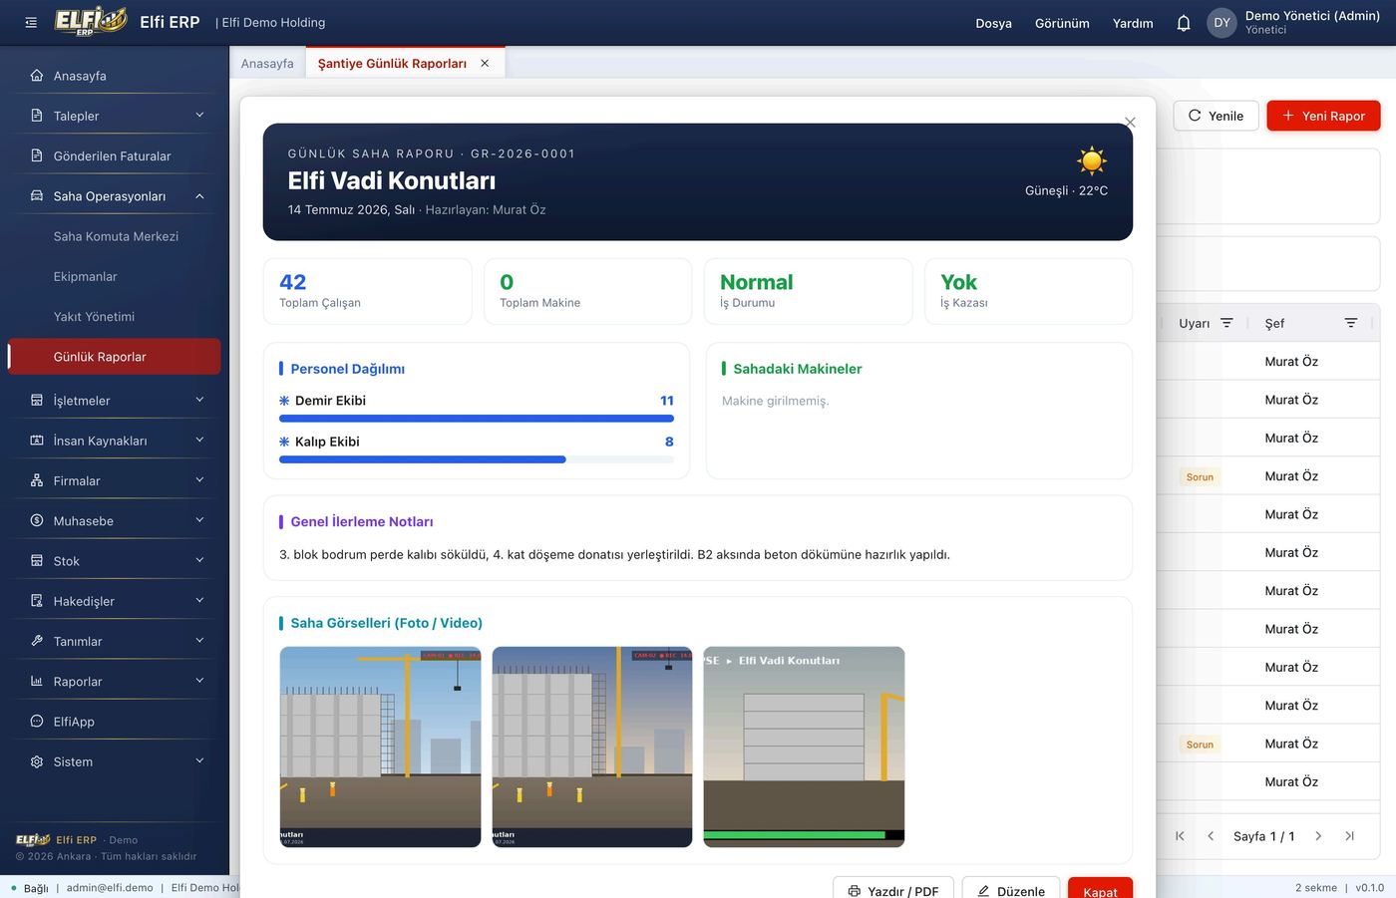Switch to the Anasayfa tab

[x=267, y=63]
